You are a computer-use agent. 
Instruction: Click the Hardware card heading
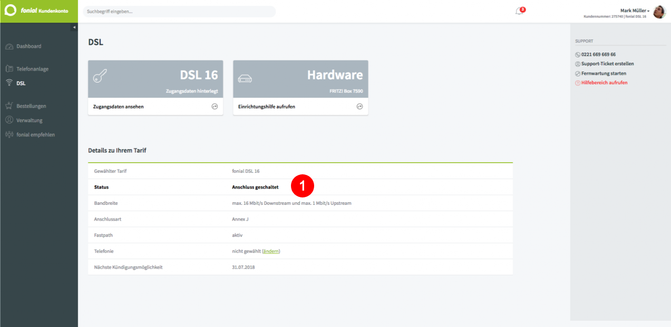[335, 75]
